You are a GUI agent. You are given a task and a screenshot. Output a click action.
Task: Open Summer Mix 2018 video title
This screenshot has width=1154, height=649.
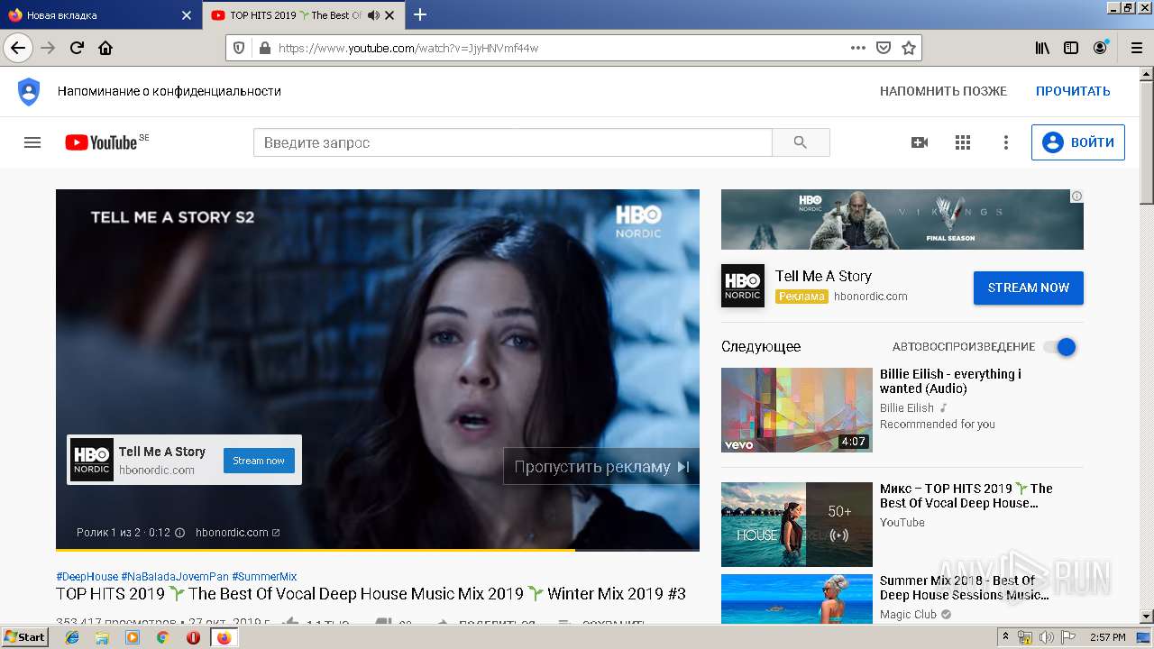pyautogui.click(x=965, y=588)
